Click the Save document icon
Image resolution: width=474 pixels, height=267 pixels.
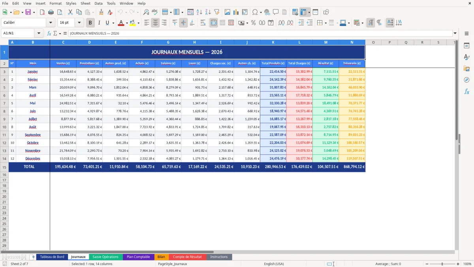pyautogui.click(x=28, y=12)
